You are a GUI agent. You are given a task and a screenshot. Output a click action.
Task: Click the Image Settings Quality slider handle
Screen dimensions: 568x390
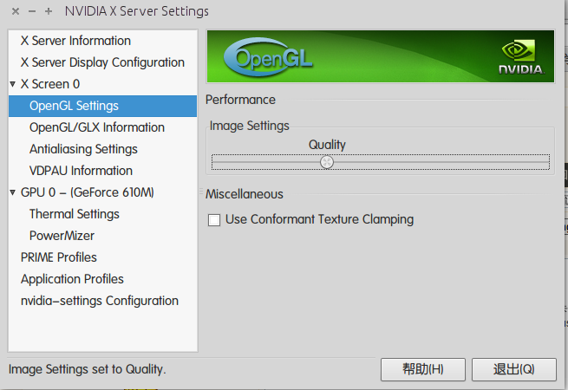327,162
